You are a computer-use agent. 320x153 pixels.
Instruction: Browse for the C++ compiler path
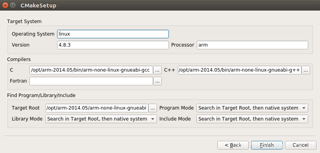[306, 70]
